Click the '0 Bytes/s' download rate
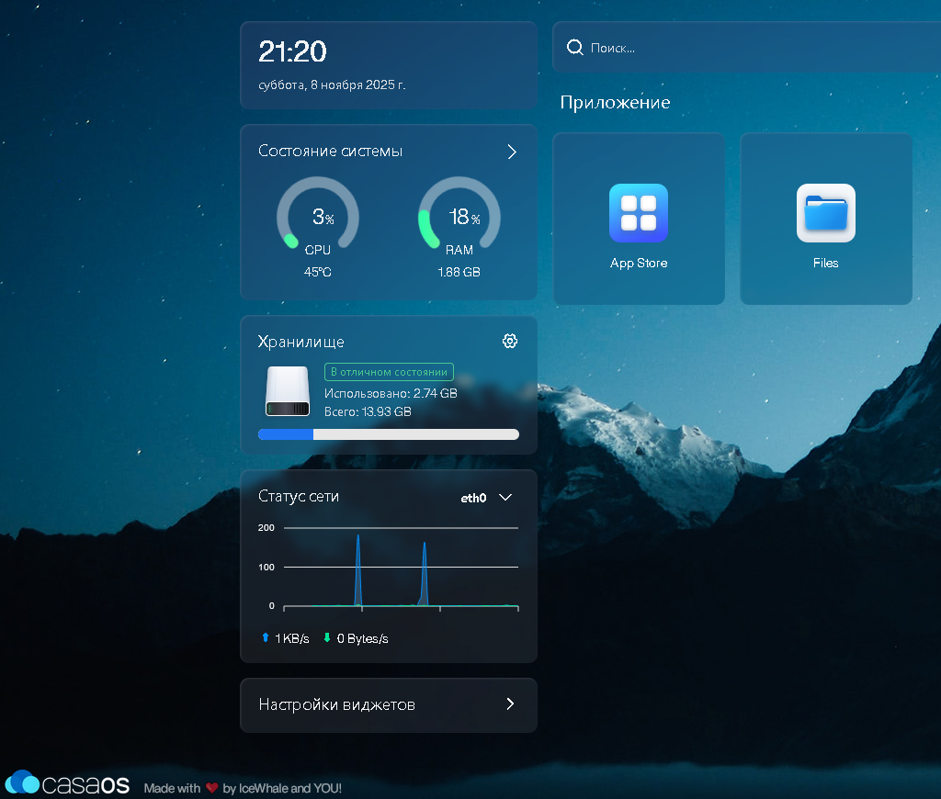The height and width of the screenshot is (799, 941). [362, 638]
